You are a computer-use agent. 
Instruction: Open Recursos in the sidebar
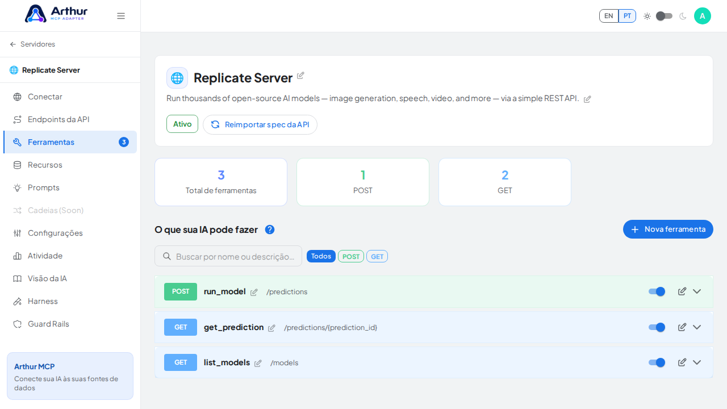click(70, 165)
